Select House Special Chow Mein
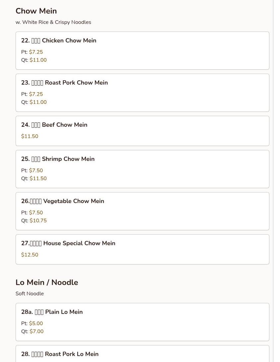Viewport: 280px width, 362px height. click(x=142, y=249)
